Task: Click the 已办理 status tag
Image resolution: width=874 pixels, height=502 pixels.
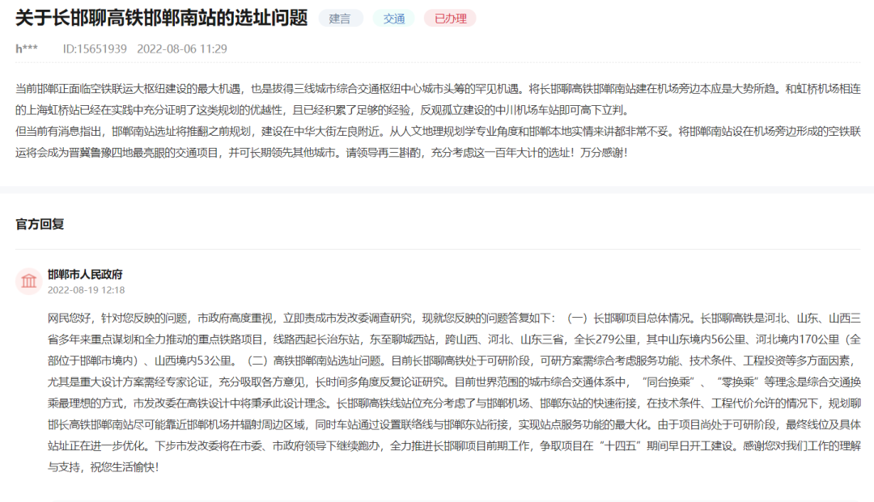Action: 451,19
